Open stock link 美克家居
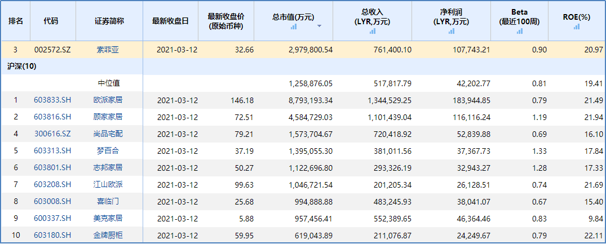 coord(108,218)
